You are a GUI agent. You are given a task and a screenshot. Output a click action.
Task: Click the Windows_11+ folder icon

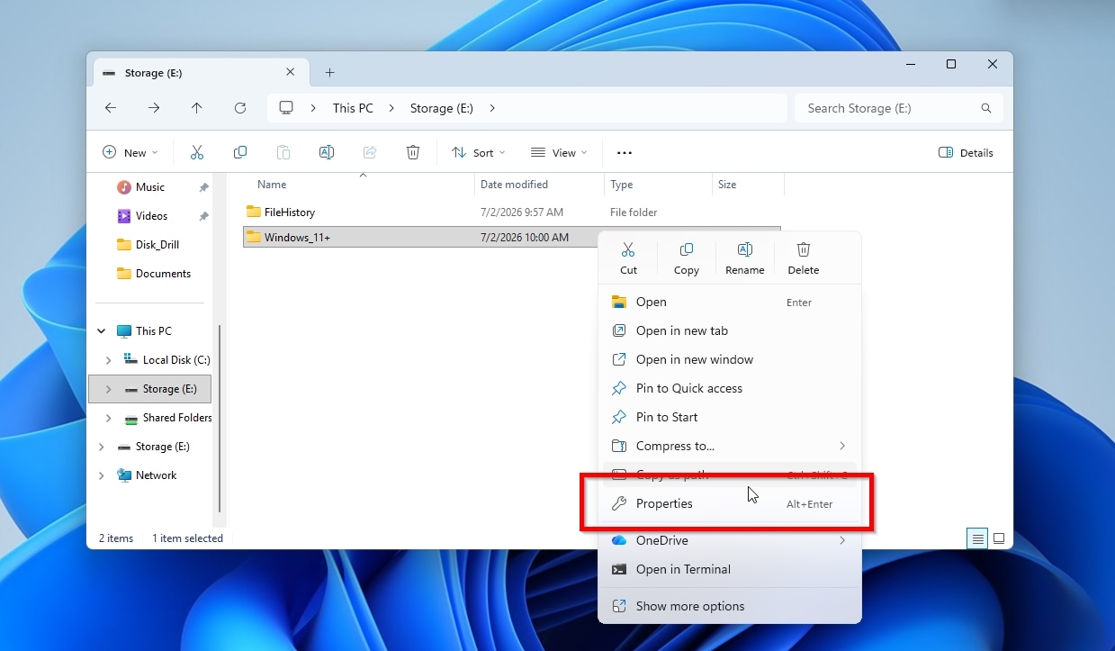pyautogui.click(x=254, y=238)
